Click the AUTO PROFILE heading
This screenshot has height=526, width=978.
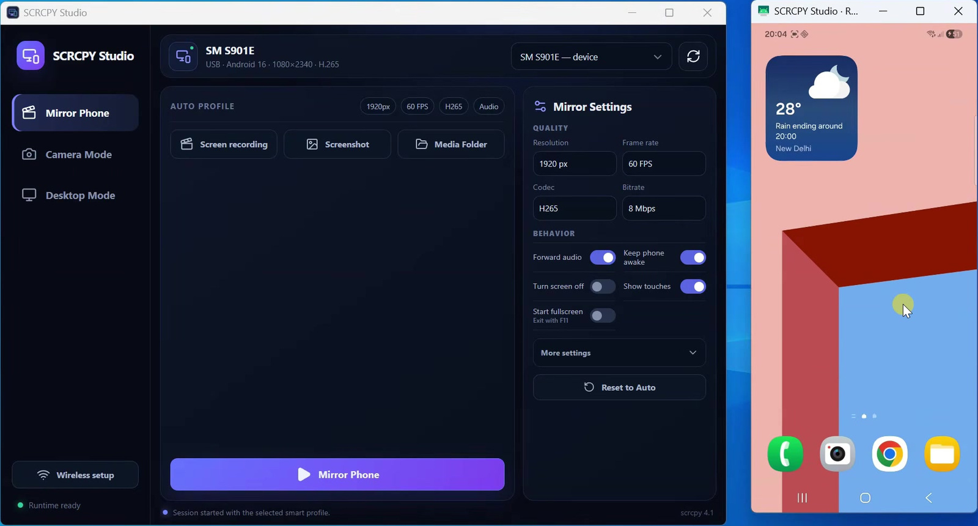(x=202, y=106)
